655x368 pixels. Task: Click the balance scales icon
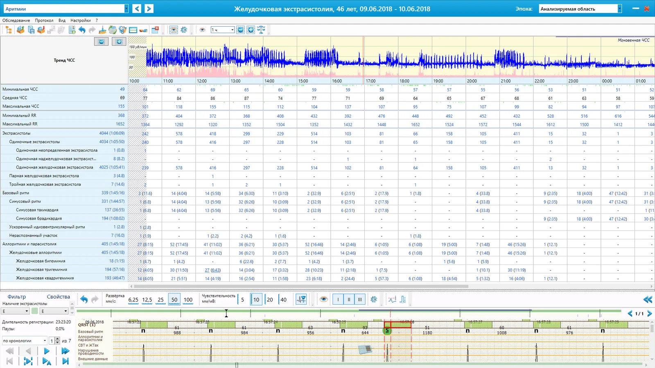(261, 30)
